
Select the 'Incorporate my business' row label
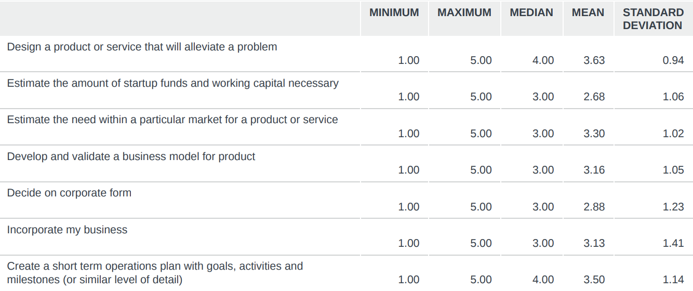click(67, 230)
